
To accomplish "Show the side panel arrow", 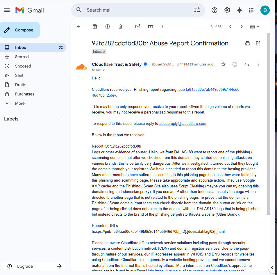I will point(272,267).
